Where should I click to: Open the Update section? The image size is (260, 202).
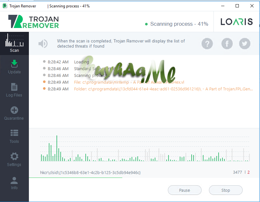click(x=14, y=67)
